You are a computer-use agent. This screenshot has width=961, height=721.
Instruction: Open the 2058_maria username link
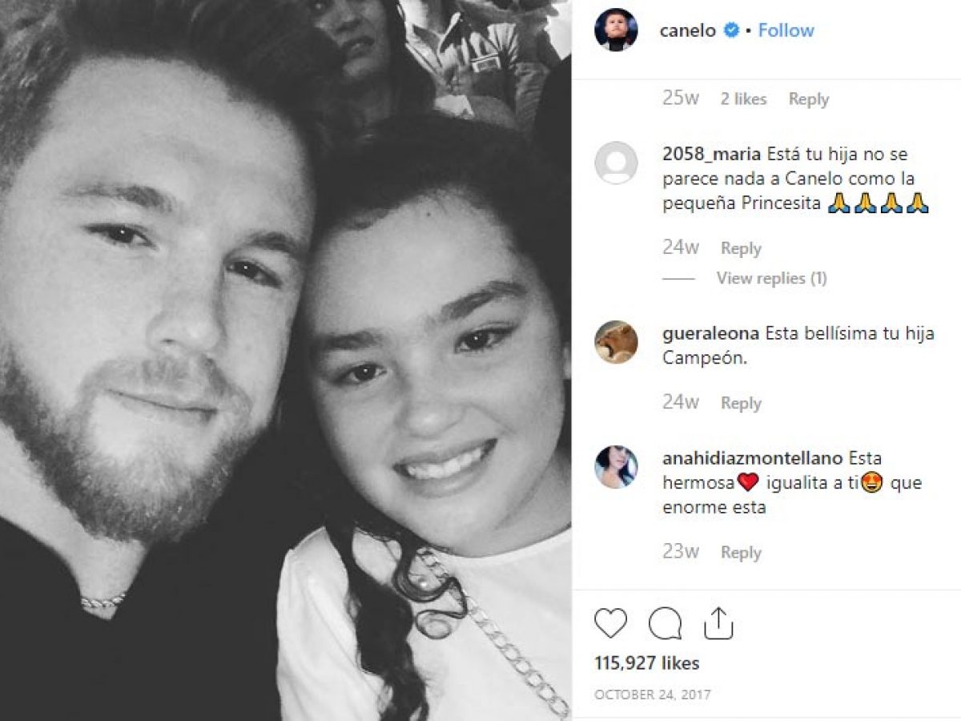711,154
